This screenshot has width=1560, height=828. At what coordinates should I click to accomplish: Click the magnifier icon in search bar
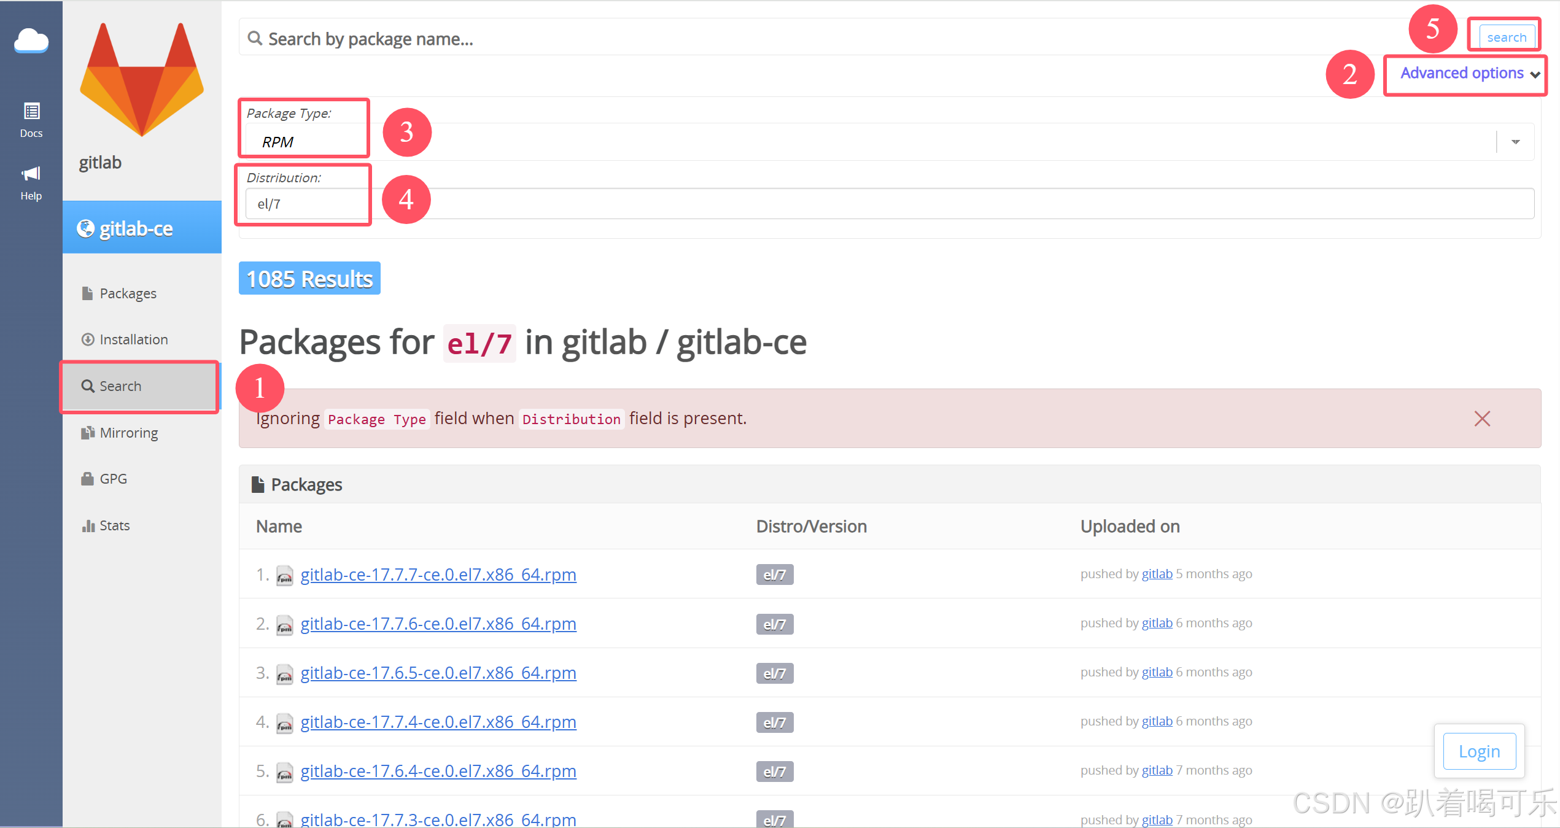tap(255, 39)
